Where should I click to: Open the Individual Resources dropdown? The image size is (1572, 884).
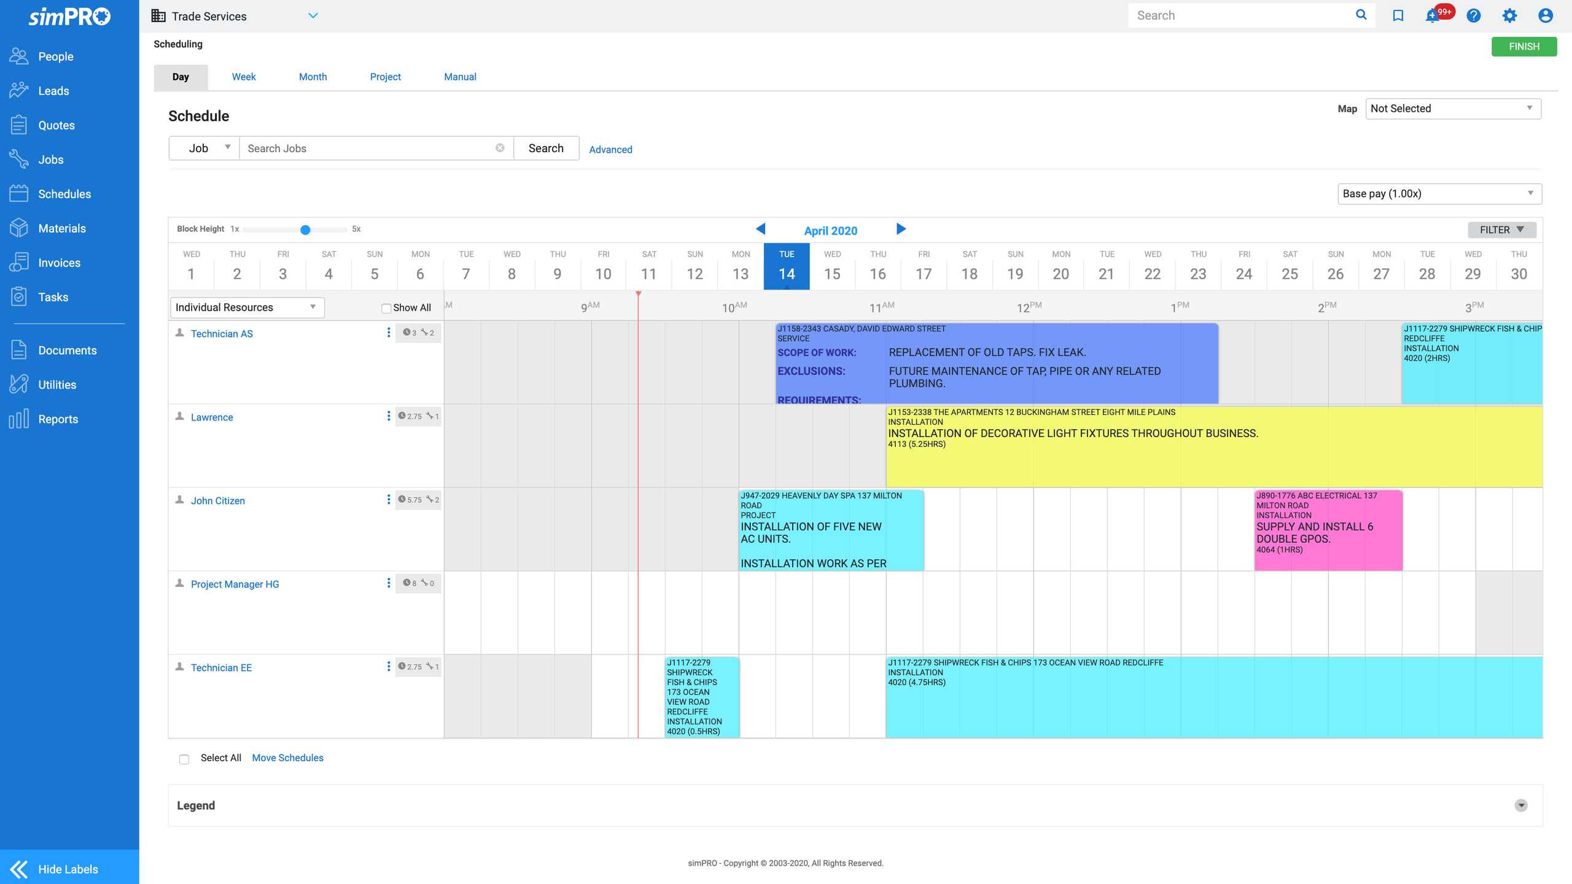(x=247, y=307)
